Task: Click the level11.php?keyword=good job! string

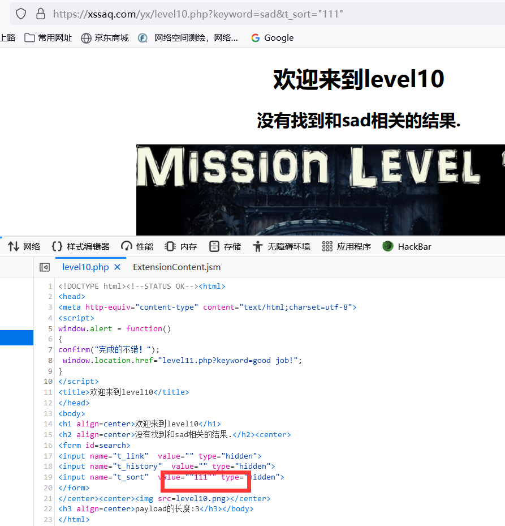Action: (x=227, y=360)
